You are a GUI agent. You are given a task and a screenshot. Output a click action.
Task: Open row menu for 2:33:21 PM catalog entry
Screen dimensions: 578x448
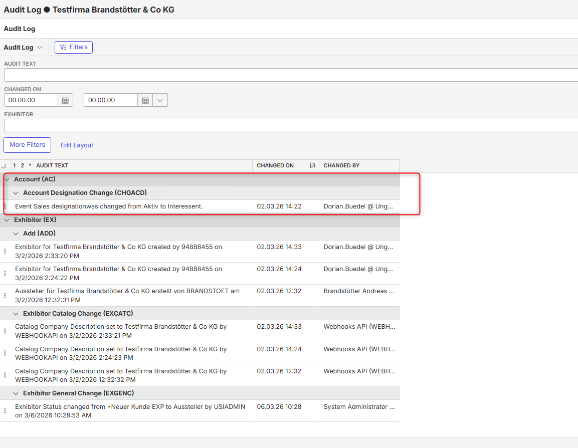tap(5, 331)
